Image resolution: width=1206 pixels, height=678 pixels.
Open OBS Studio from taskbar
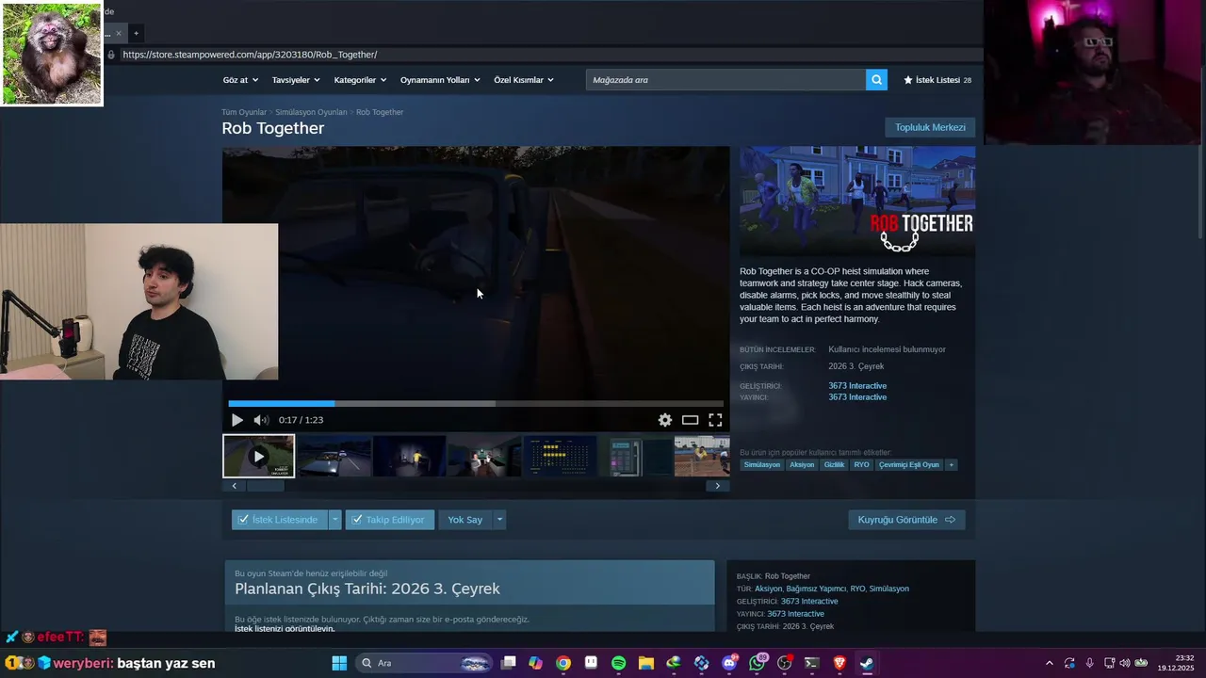(x=785, y=663)
